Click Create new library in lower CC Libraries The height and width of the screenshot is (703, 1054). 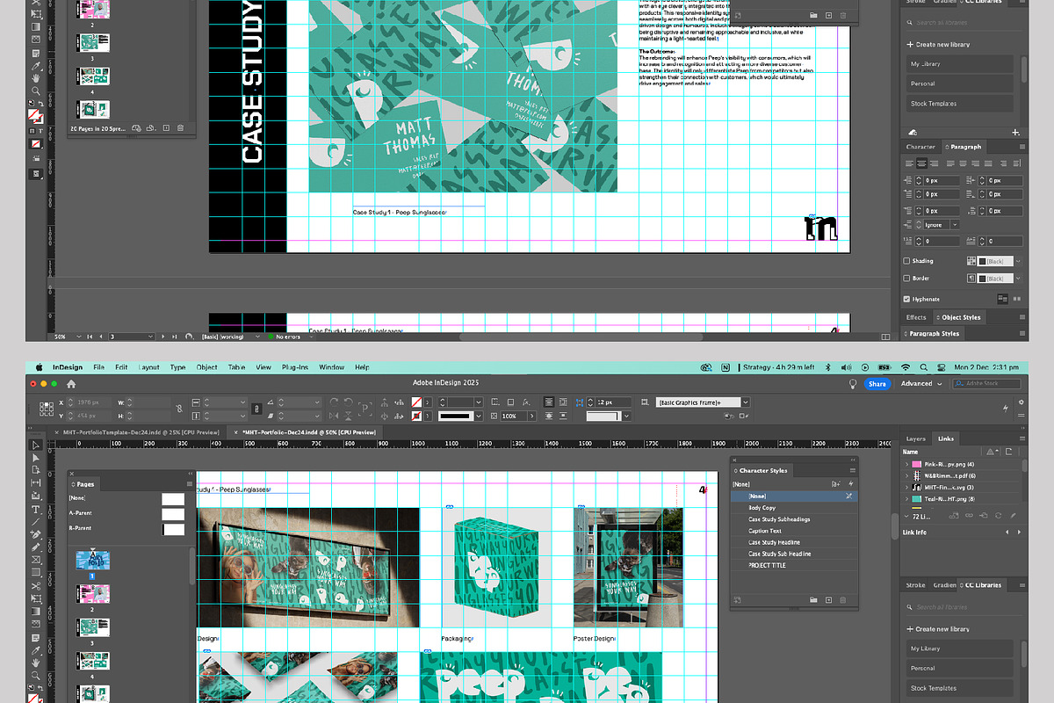[x=938, y=629]
